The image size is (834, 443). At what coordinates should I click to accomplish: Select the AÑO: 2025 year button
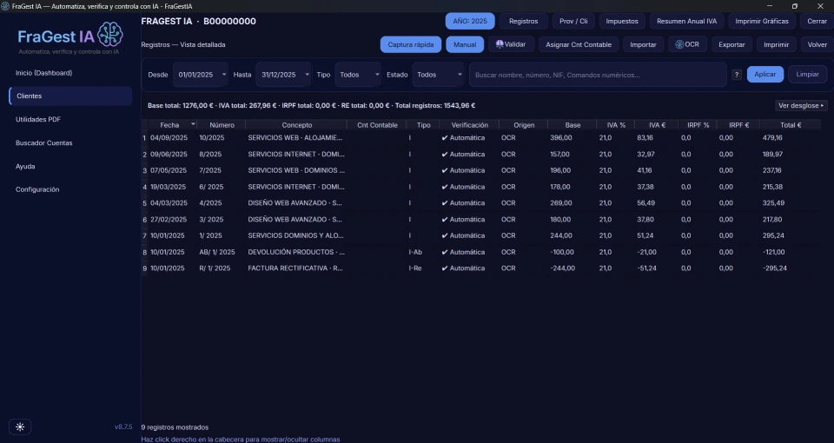point(470,21)
